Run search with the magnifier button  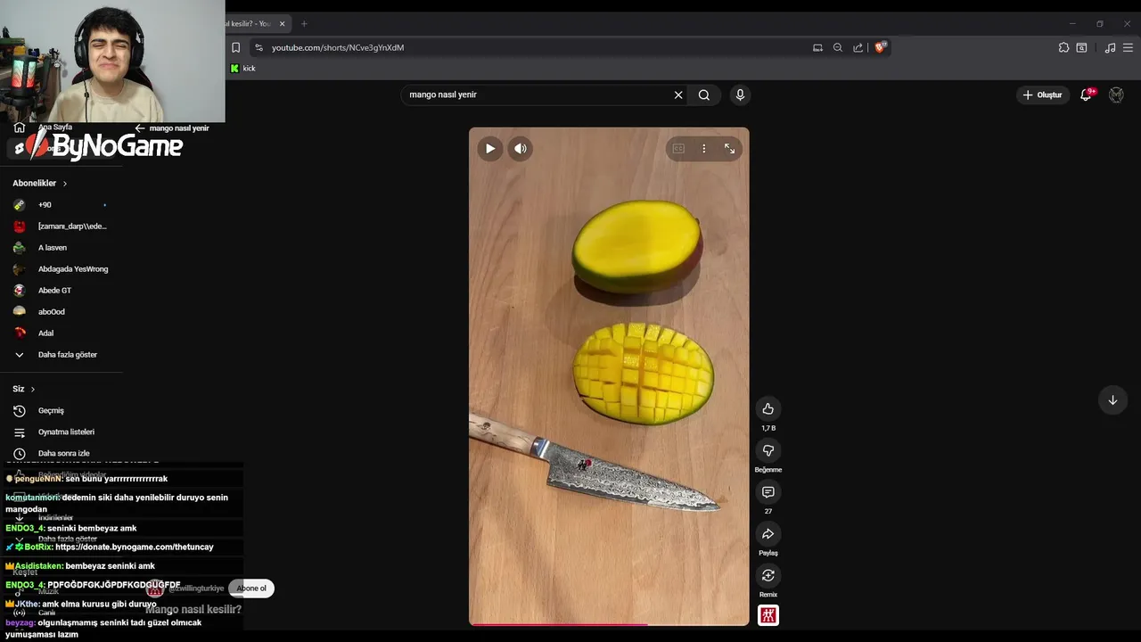click(x=704, y=95)
